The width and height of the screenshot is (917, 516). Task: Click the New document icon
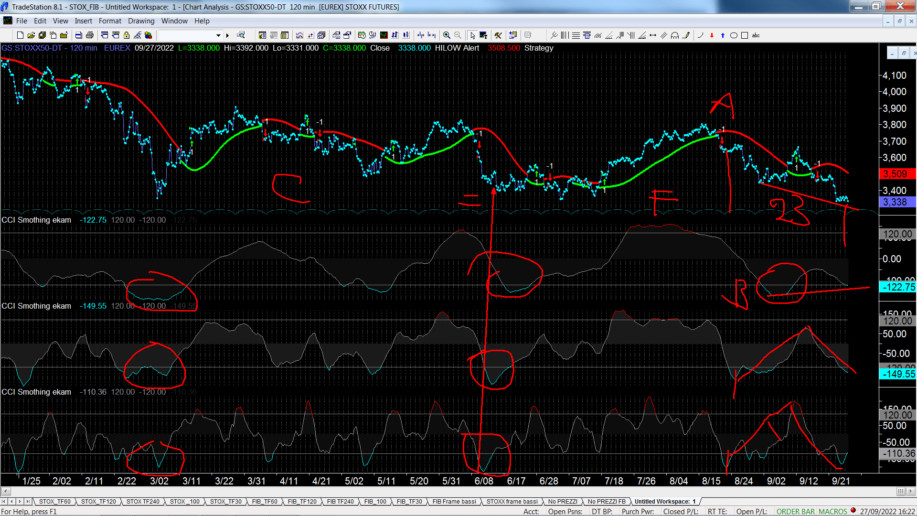tap(20, 35)
